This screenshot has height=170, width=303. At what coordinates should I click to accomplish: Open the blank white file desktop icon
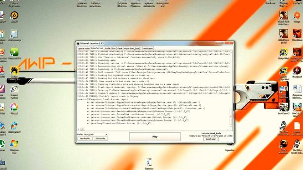tap(297, 126)
